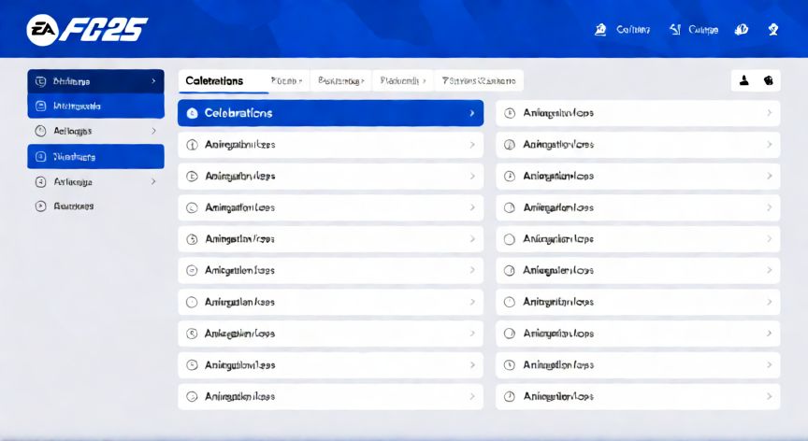Screen dimensions: 808x441
Task: Switch to the last, longest-labelled tab
Action: coord(479,80)
